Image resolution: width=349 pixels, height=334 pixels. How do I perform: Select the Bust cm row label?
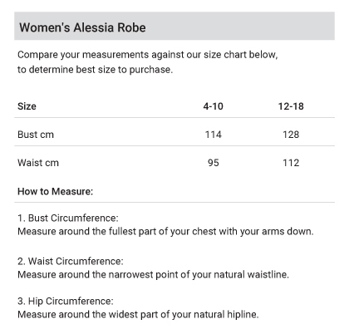(36, 135)
